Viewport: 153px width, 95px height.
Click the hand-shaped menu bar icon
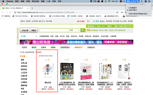point(102,1)
